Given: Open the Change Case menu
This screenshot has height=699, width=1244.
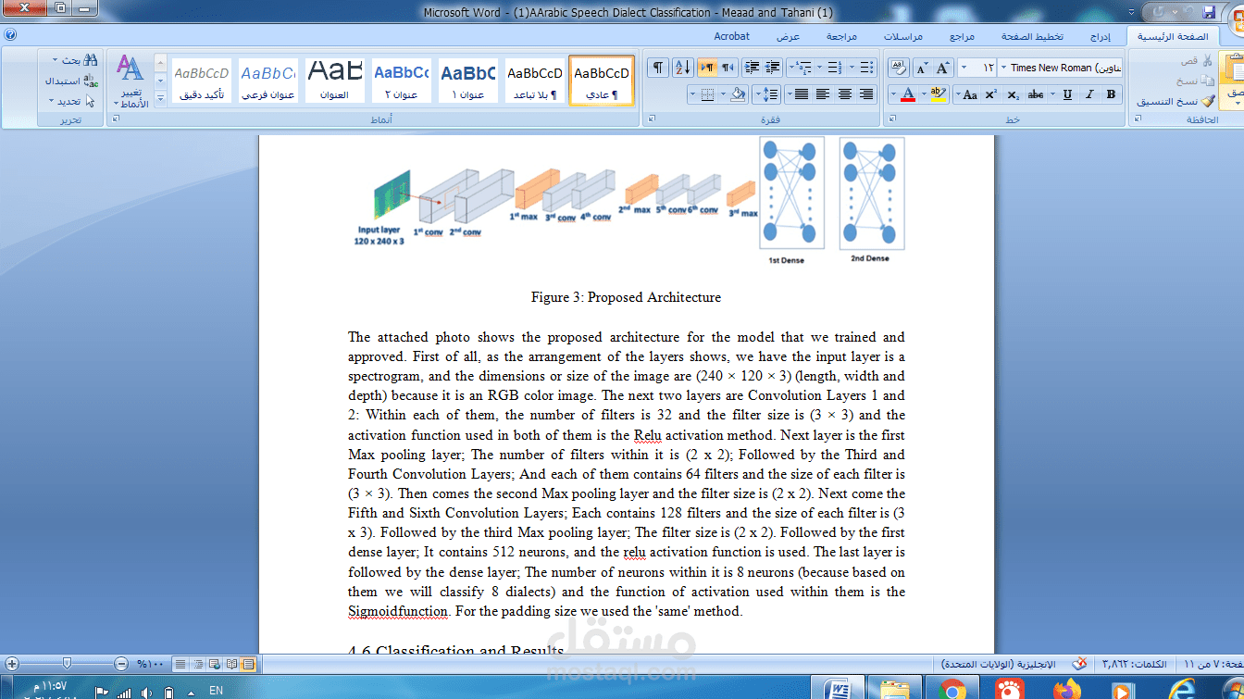Looking at the screenshot, I should 966,94.
